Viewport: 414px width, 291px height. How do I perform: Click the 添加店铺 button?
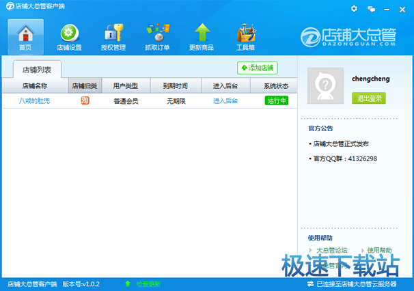point(258,68)
